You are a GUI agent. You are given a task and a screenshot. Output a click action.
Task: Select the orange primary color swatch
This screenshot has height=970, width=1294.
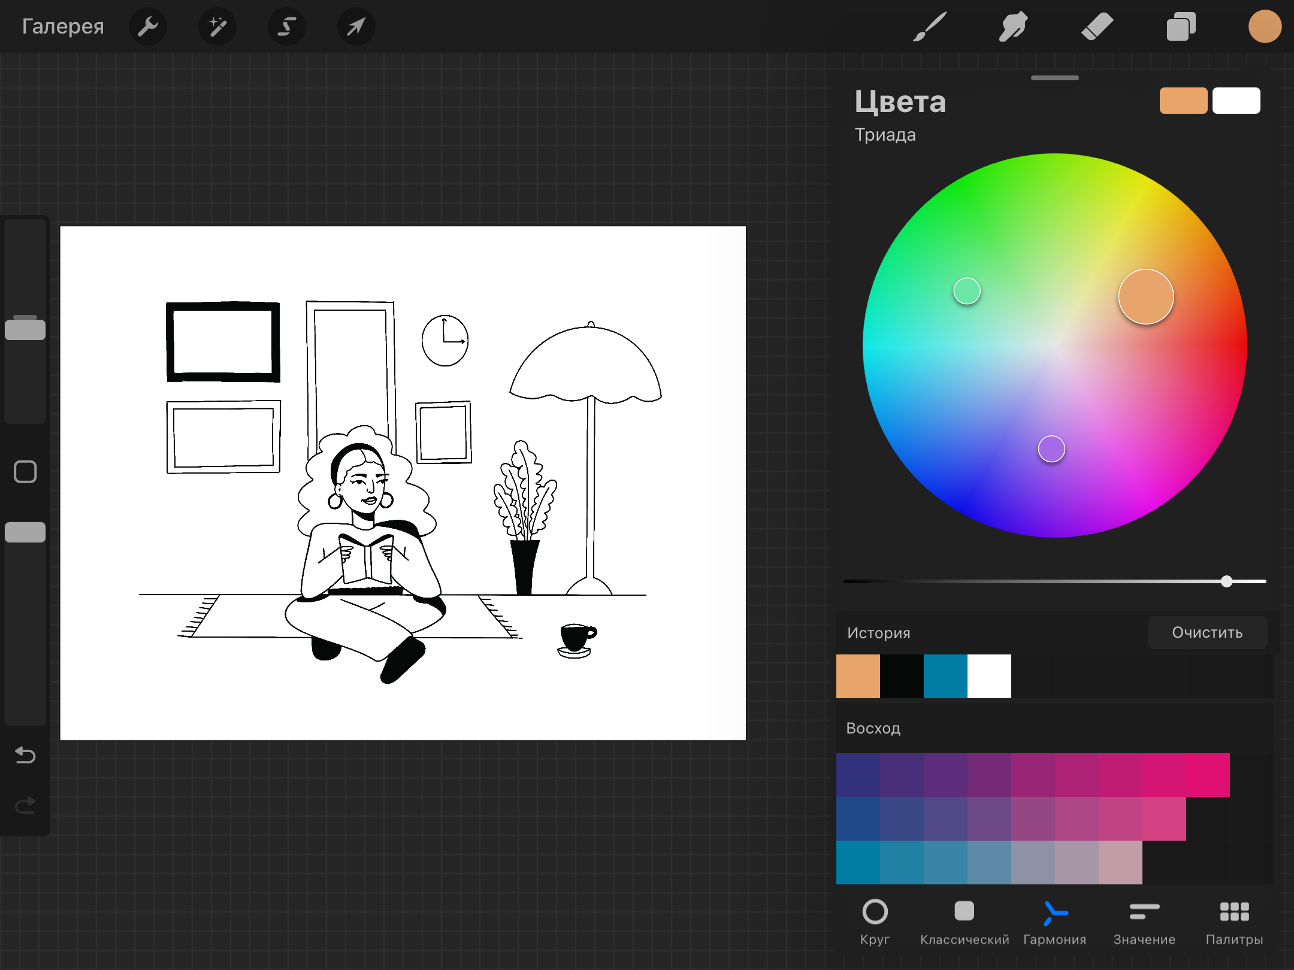[x=1183, y=101]
